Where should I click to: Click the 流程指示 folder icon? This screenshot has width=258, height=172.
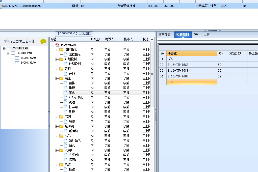[x=61, y=49]
